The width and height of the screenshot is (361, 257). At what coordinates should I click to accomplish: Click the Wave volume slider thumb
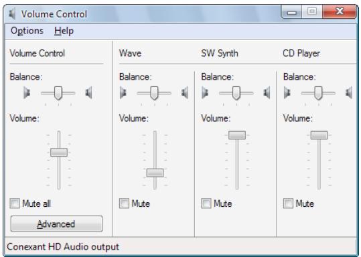(x=155, y=173)
